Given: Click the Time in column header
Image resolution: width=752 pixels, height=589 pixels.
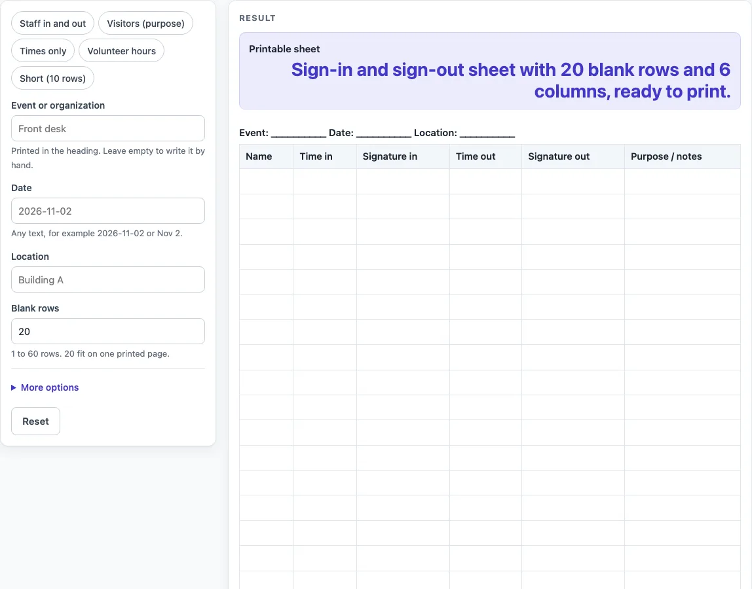Looking at the screenshot, I should coord(325,156).
